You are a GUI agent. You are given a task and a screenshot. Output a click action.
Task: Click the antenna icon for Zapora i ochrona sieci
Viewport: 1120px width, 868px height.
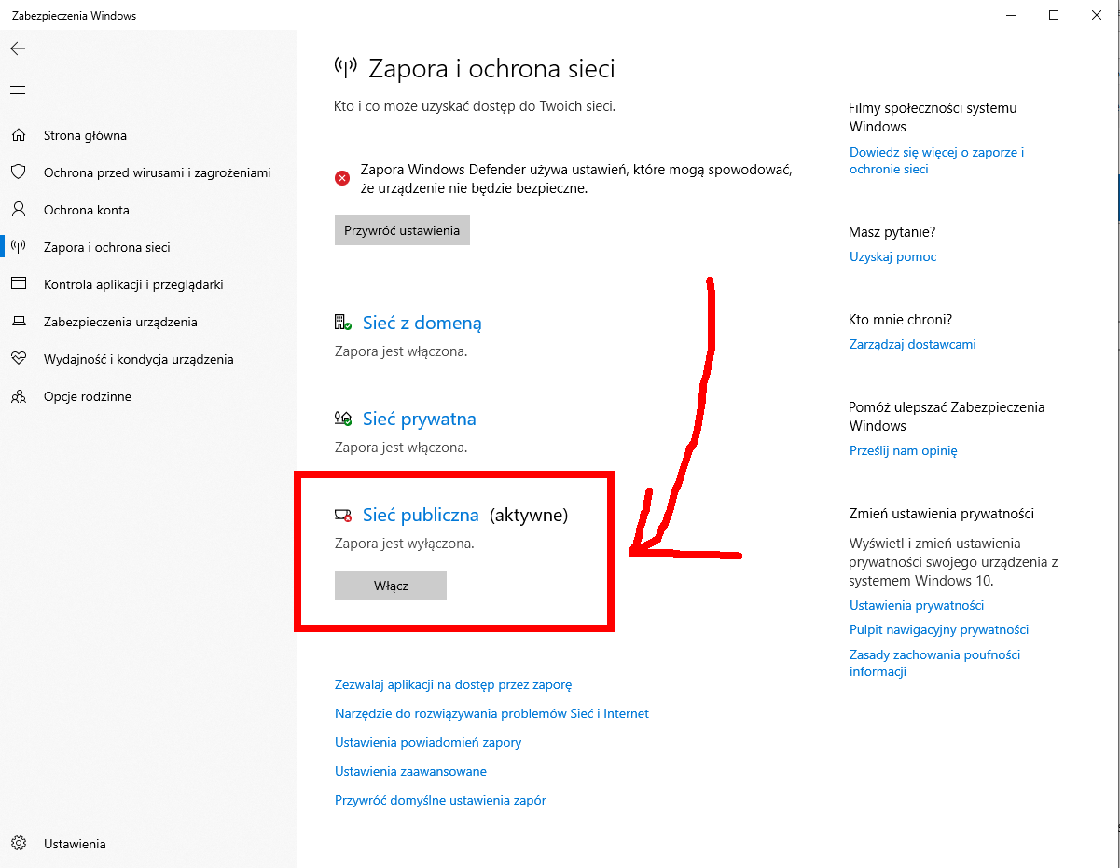(18, 247)
